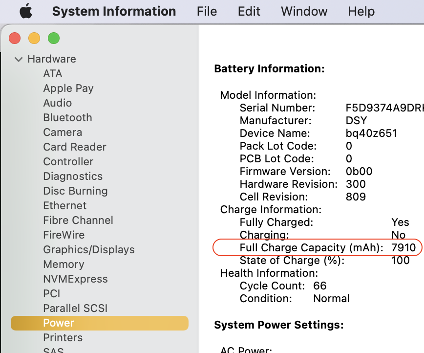Open the Edit menu
This screenshot has height=353, width=424.
[249, 11]
